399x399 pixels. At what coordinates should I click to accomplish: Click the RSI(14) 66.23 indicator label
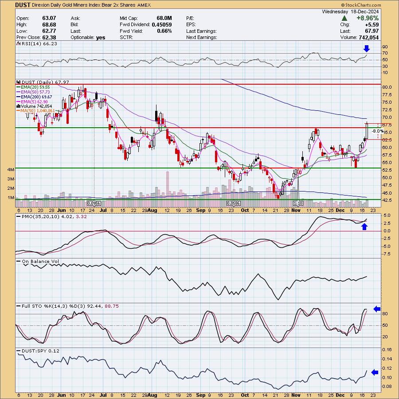pos(39,44)
